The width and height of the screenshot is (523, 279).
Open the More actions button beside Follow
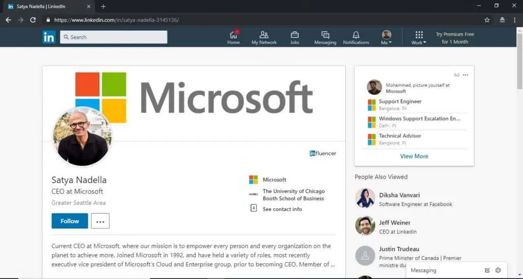(x=100, y=221)
